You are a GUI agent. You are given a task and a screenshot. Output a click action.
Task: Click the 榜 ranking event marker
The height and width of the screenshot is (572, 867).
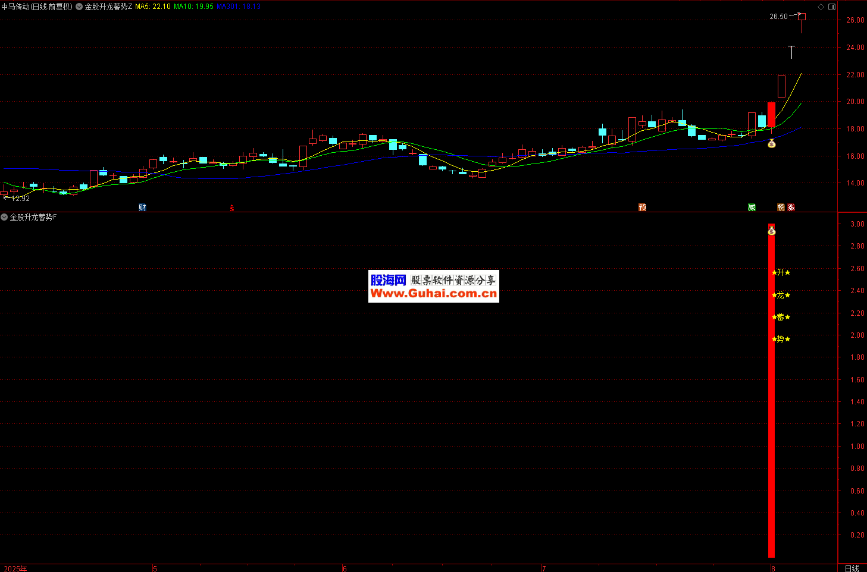(781, 207)
